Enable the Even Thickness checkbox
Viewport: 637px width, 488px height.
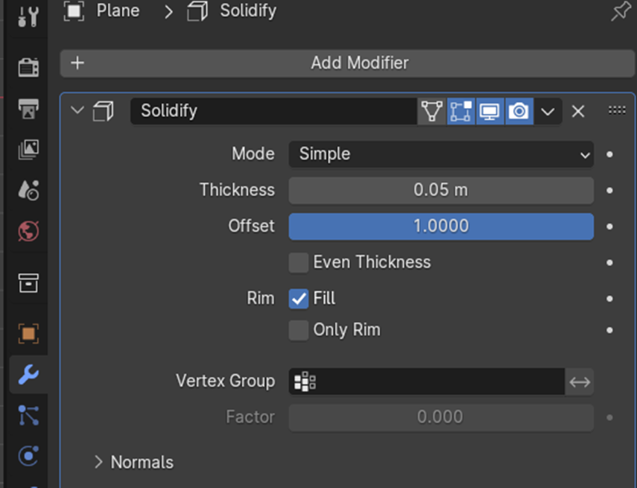299,262
